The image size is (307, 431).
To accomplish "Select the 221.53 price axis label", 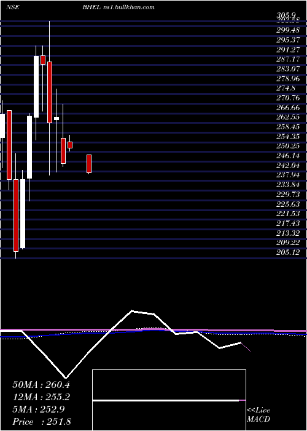I will click(x=288, y=214).
